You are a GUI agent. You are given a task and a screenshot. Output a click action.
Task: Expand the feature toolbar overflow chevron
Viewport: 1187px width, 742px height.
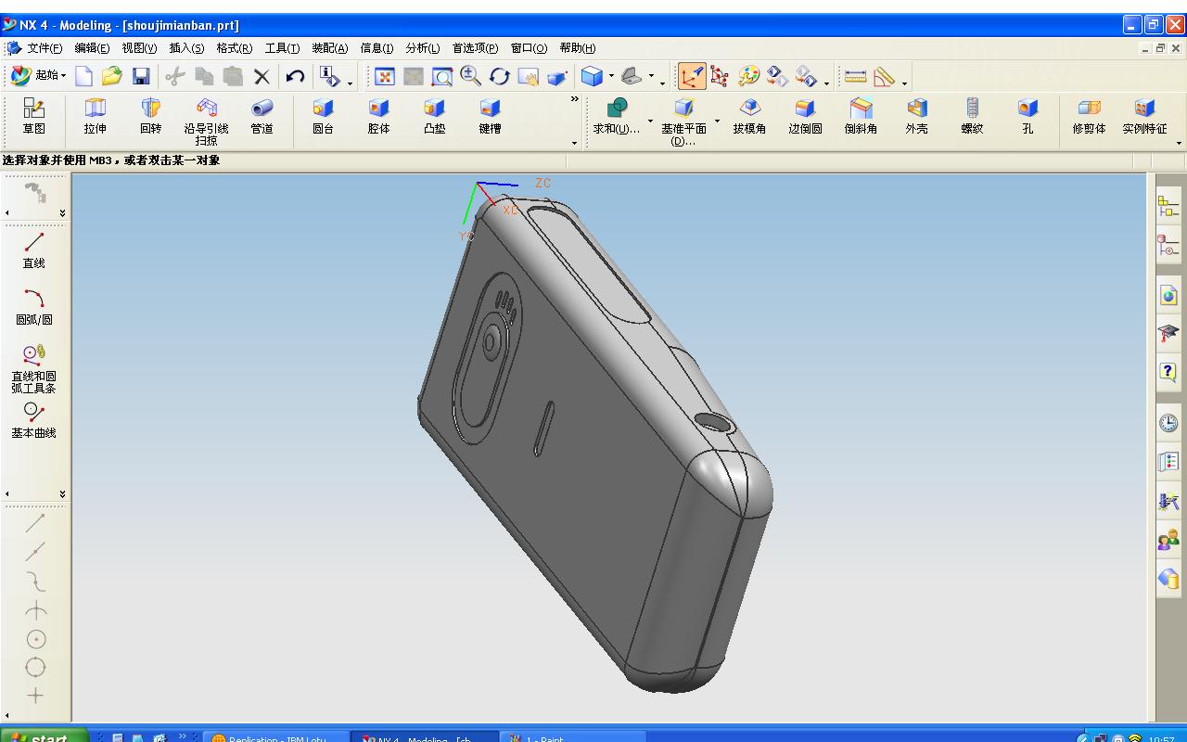click(575, 100)
